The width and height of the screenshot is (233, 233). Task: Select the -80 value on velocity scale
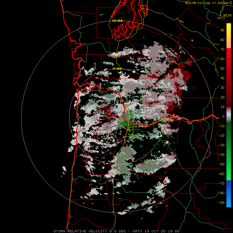pyautogui.click(x=221, y=193)
